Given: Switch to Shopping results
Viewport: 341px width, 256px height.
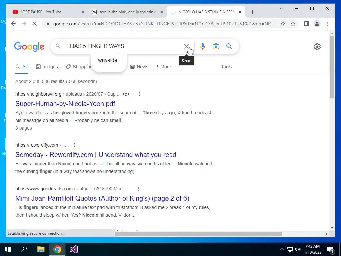Looking at the screenshot, I should 79,67.
